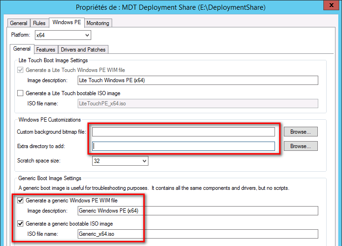
Task: Click the Generic Windows PE image description field
Action: 198,211
